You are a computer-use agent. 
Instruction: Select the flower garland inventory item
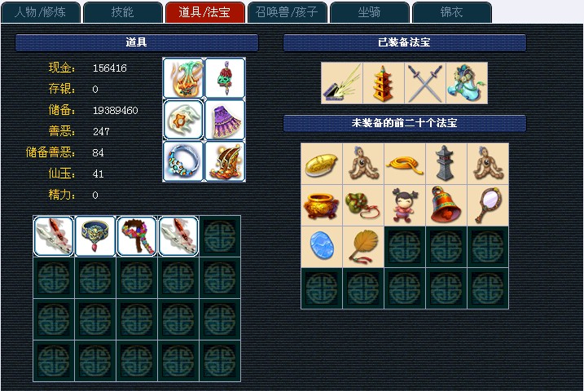coord(137,236)
